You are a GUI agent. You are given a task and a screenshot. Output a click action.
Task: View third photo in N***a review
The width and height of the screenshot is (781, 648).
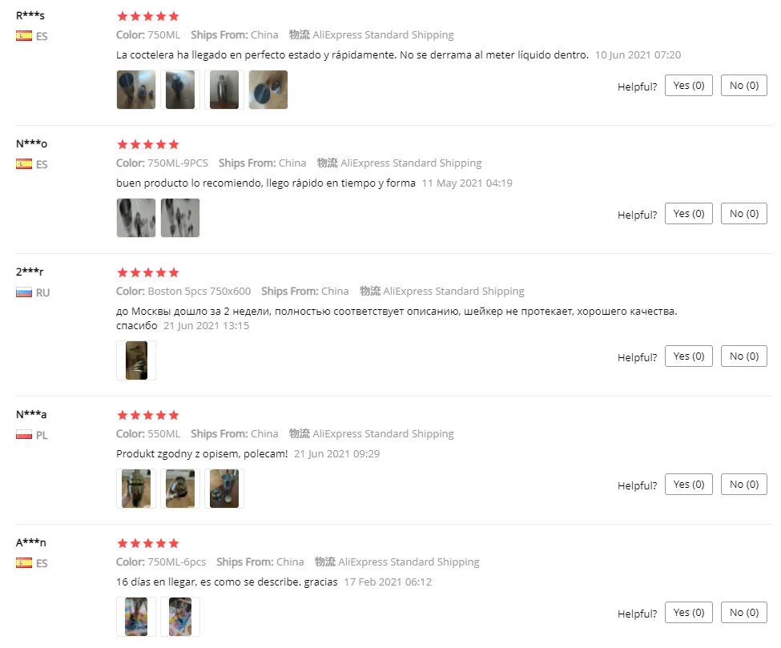[x=224, y=489]
